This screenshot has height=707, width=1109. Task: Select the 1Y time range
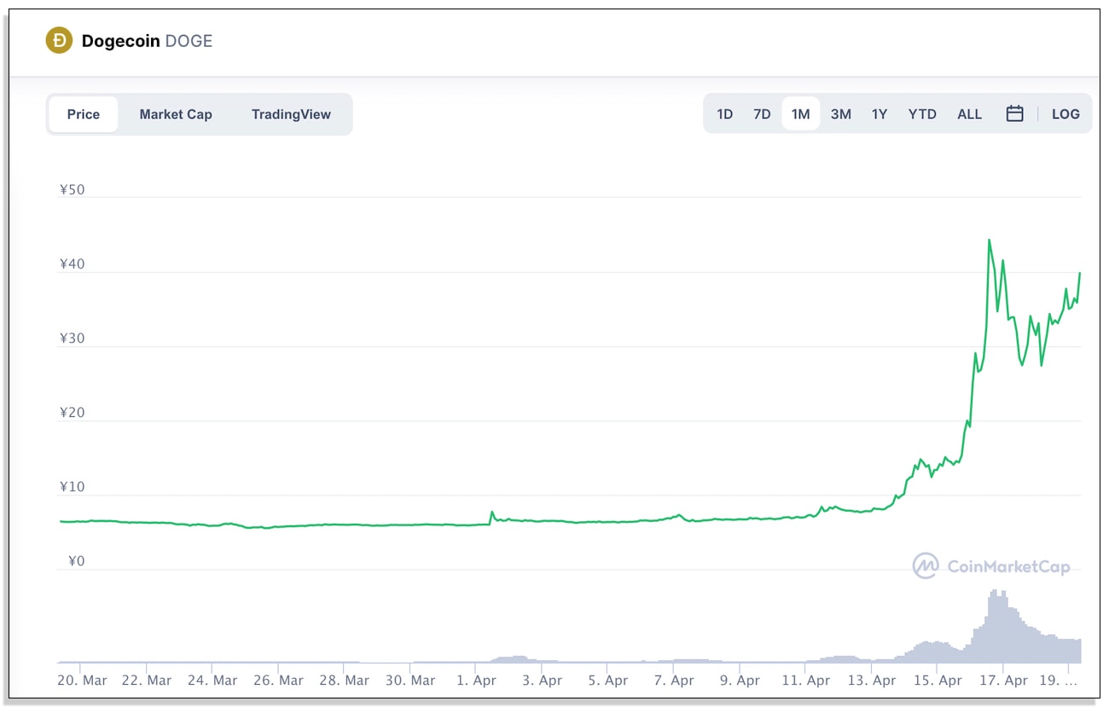(x=880, y=114)
